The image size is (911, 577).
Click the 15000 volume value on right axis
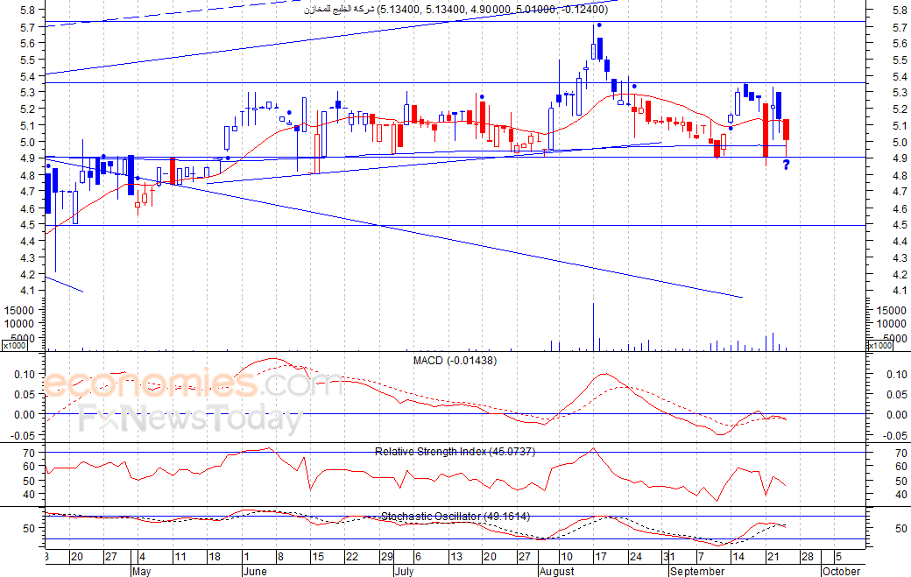click(x=891, y=310)
